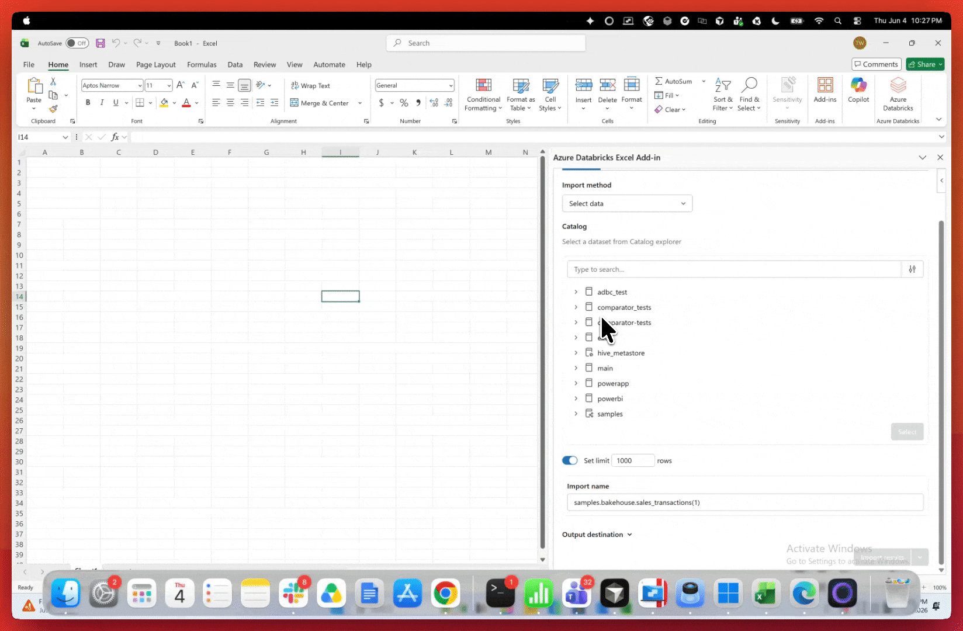Switch to the Data tab

coord(235,64)
